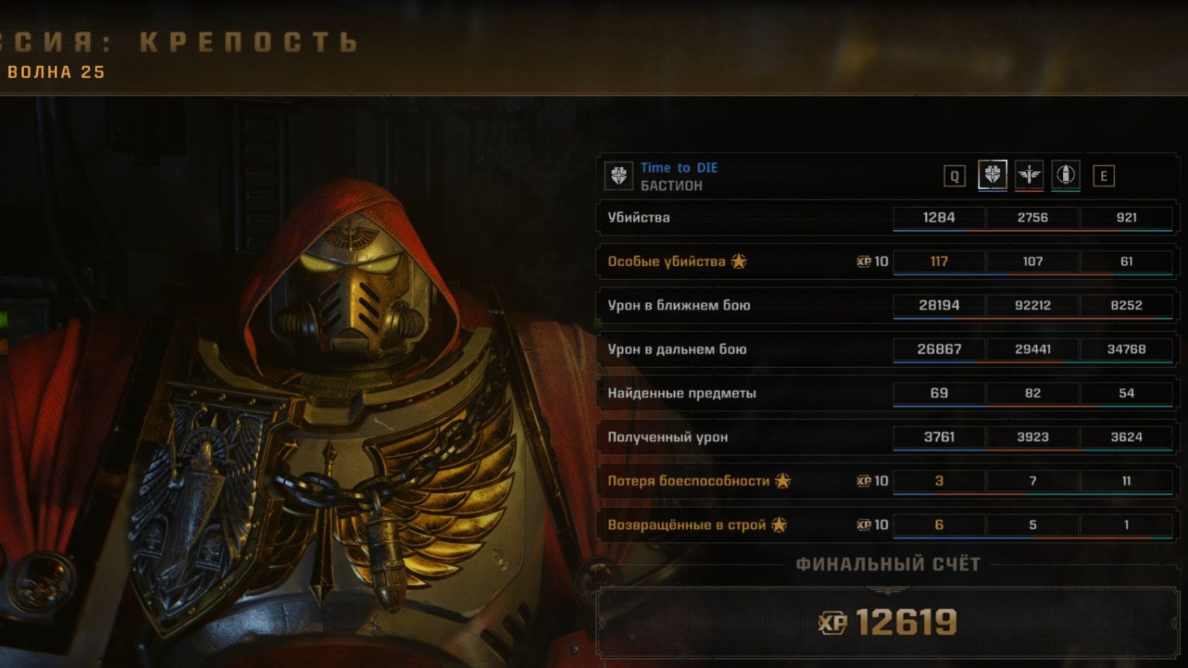Select the Bulwark shield-cross player tab

click(992, 175)
